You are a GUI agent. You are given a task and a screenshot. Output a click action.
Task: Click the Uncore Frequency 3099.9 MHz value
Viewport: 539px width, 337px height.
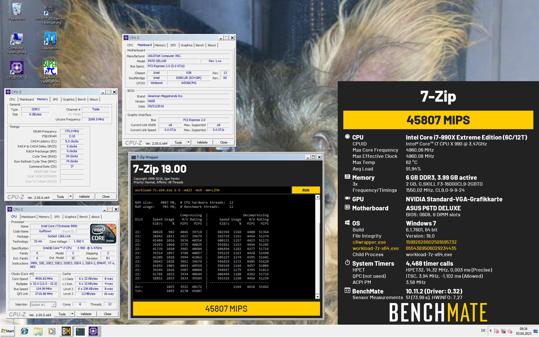(96, 119)
